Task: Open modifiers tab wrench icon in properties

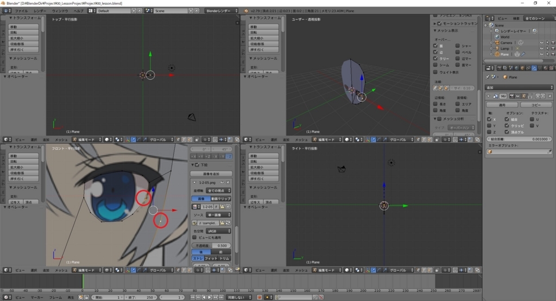Action: pyautogui.click(x=534, y=68)
